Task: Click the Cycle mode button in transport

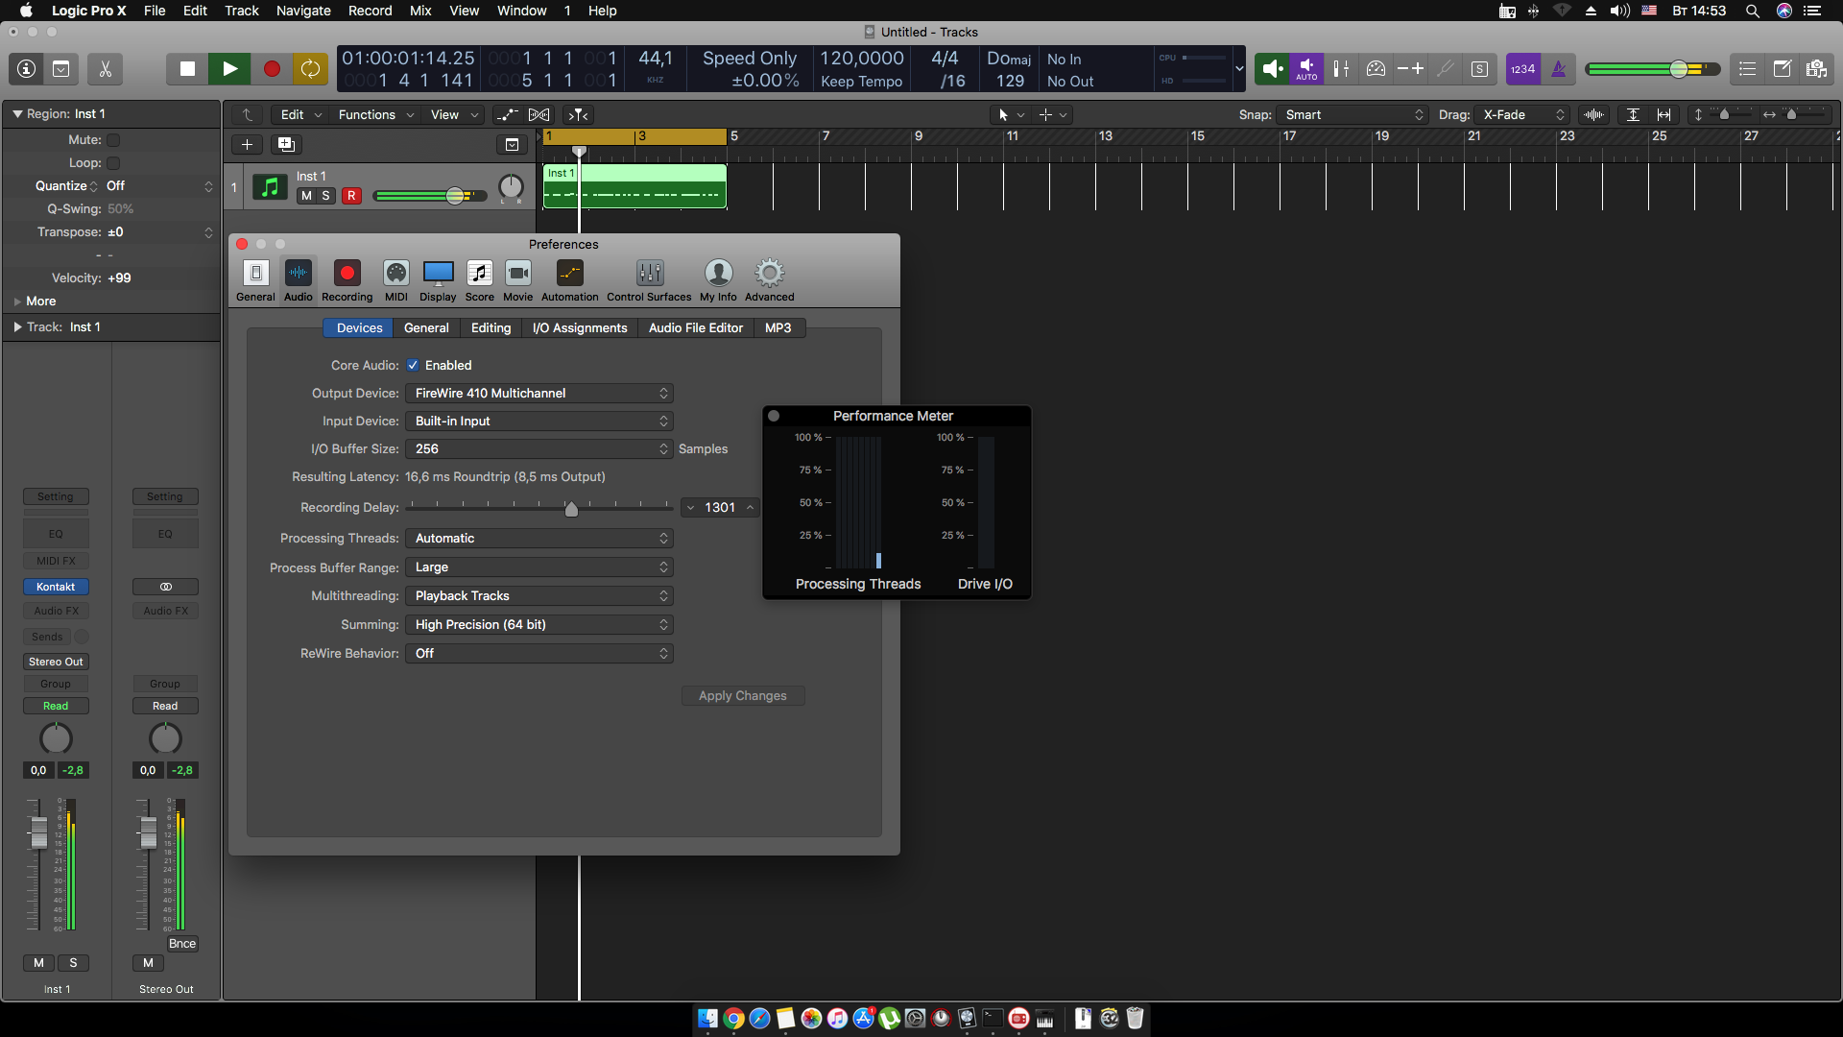Action: point(310,69)
